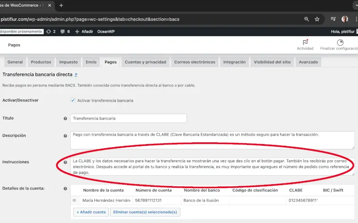Click the Finalizar configuración progress icon
358x223 pixels.
point(340,43)
